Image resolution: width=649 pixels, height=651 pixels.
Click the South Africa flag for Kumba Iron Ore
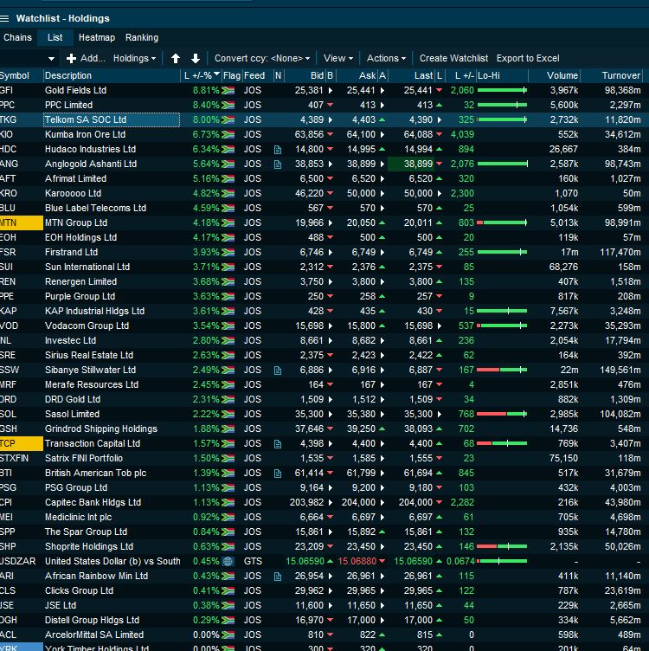[x=228, y=134]
